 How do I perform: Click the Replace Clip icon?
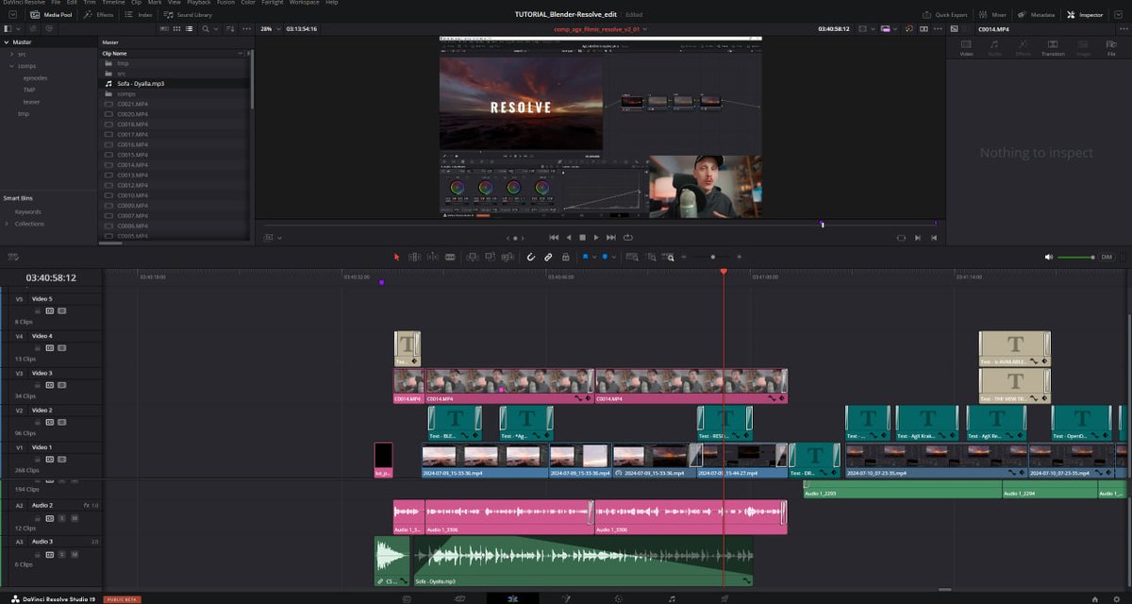(508, 257)
